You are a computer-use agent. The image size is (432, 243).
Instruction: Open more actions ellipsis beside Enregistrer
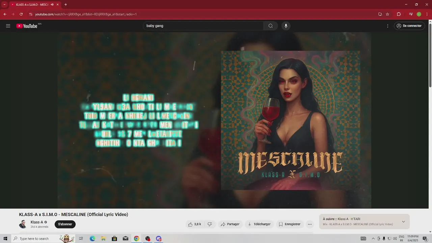(310, 224)
